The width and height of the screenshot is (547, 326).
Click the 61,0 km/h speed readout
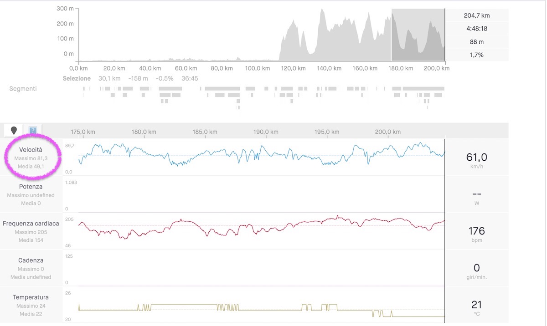click(x=476, y=158)
